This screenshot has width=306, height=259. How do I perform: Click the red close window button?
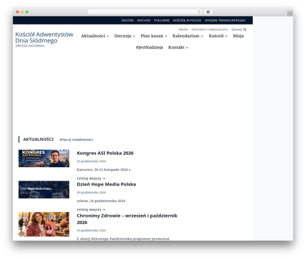click(18, 12)
